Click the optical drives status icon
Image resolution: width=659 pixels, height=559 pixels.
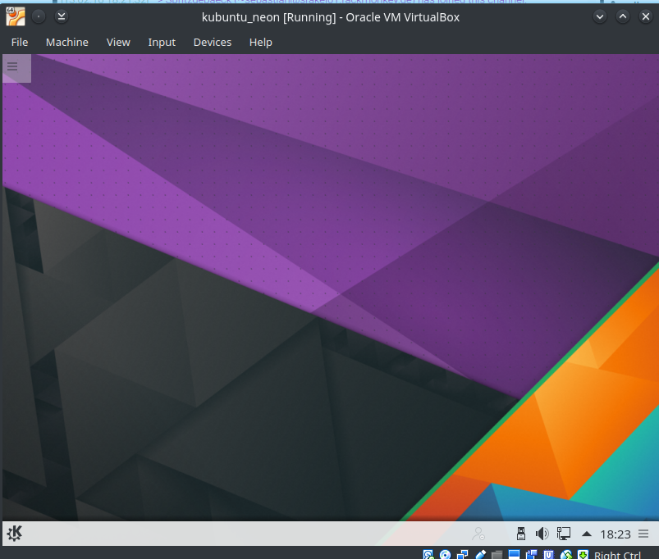tap(444, 554)
